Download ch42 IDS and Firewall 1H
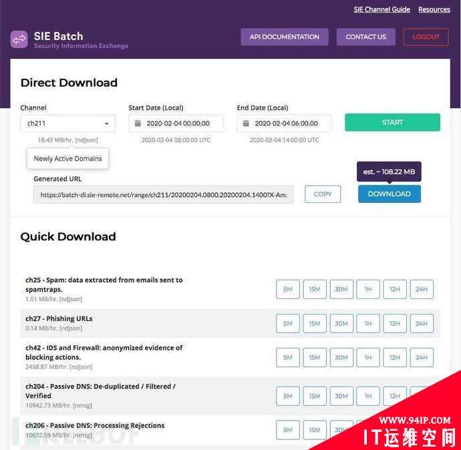Viewport: 461px width, 450px height. [x=368, y=357]
